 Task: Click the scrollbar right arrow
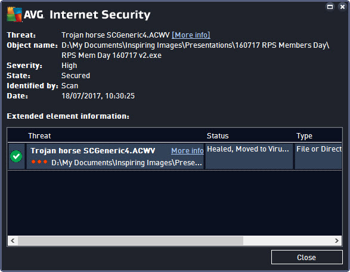pyautogui.click(x=337, y=240)
